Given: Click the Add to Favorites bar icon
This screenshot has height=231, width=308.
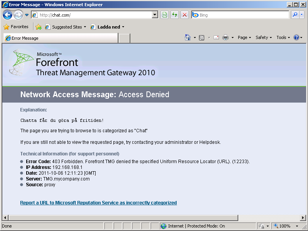Looking at the screenshot, I should pos(39,27).
